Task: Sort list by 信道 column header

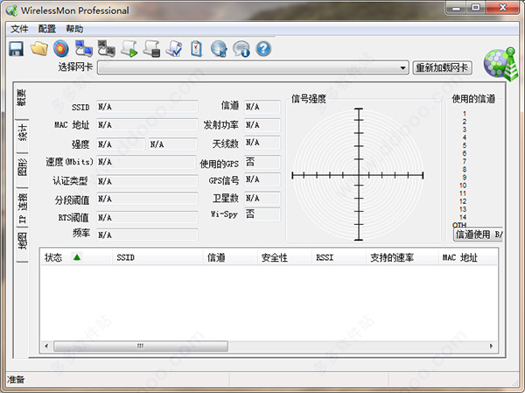Action: click(x=230, y=257)
